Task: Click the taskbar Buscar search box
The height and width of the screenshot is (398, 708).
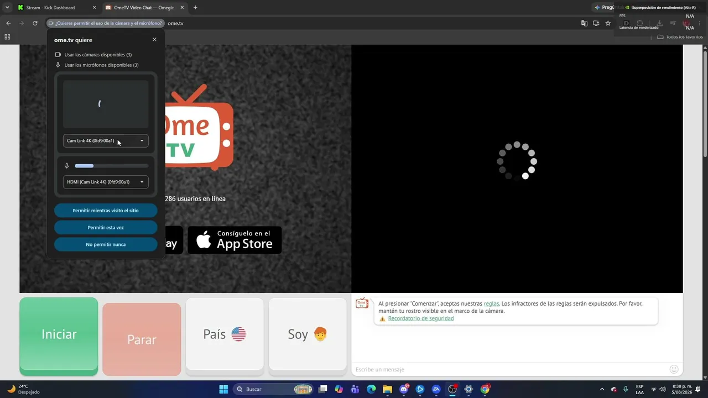Action: tap(274, 389)
